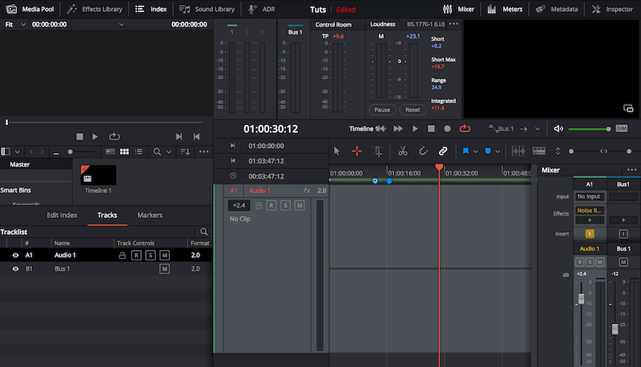Toggle the DIM monitoring button
Screen dimensions: 641x367
point(621,128)
